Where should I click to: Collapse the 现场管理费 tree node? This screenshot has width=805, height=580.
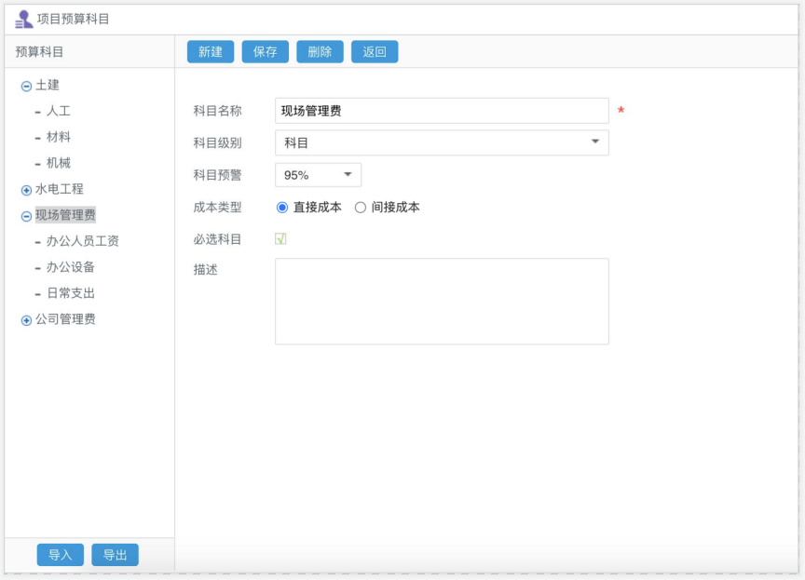point(25,214)
